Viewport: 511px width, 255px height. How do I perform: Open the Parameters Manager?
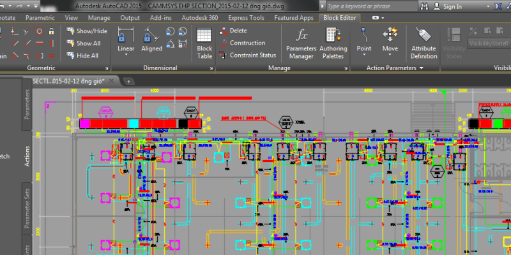pos(301,43)
